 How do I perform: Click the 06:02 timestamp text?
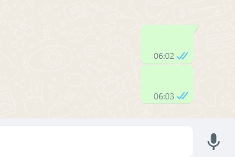pos(164,56)
